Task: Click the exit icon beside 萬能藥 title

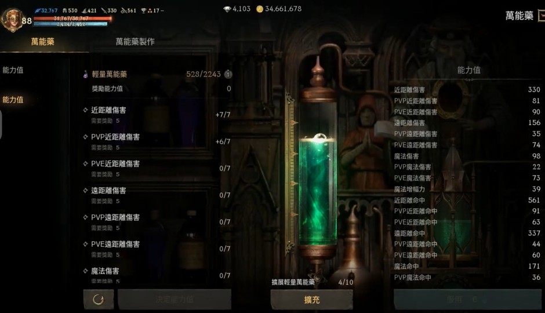Action: (541, 15)
